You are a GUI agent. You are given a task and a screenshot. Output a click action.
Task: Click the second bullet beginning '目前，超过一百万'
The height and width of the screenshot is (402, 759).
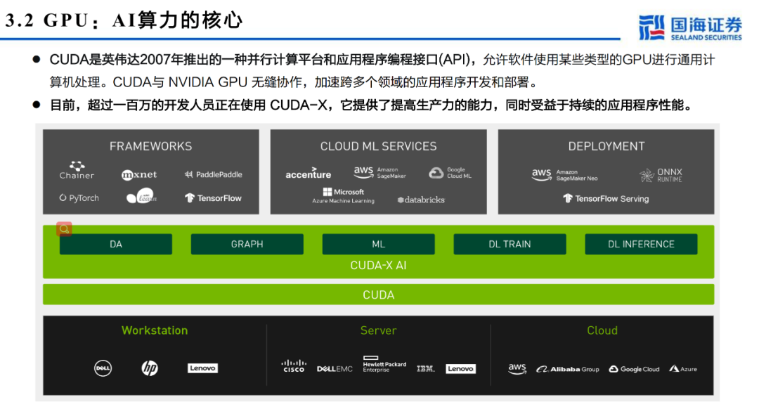[372, 105]
